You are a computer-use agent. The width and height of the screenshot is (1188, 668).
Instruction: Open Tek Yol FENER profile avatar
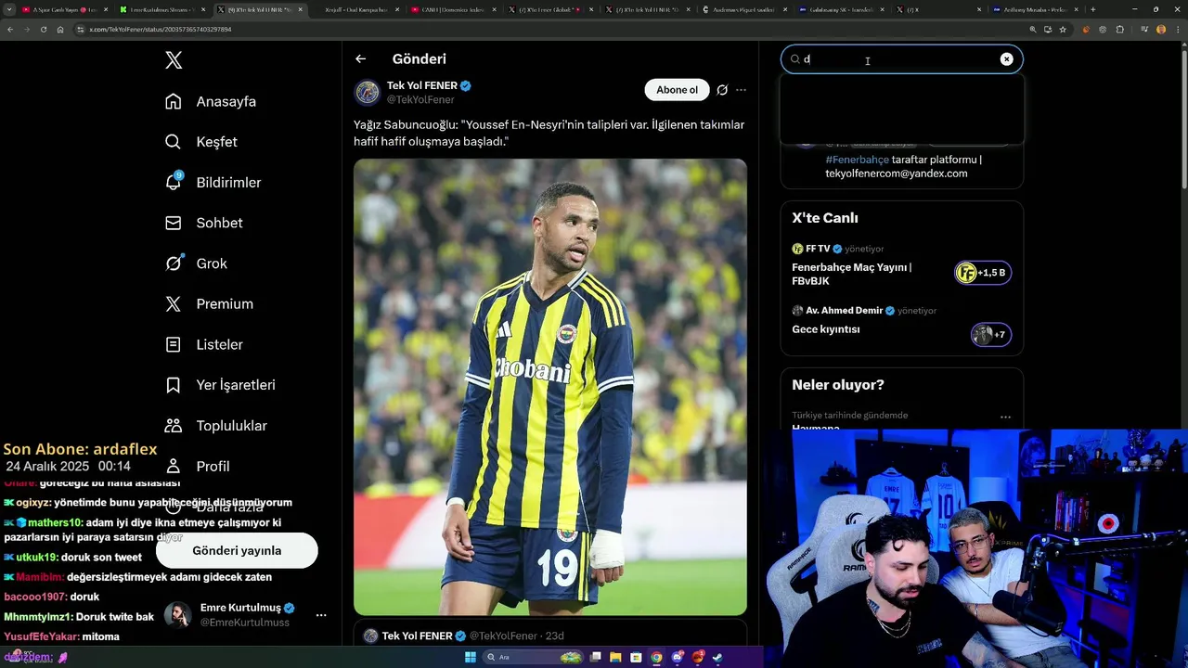[368, 92]
